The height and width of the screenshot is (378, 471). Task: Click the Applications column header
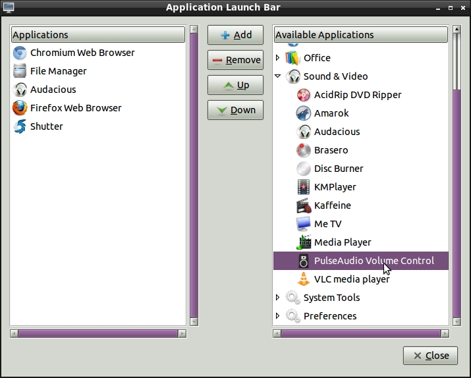click(99, 35)
